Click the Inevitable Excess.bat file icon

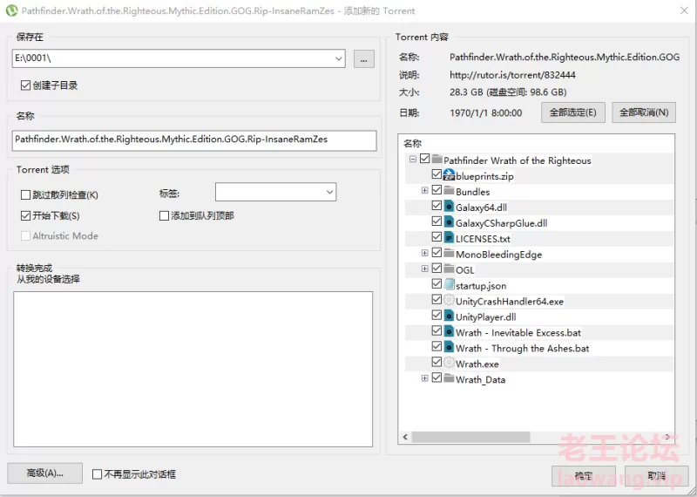(x=449, y=331)
